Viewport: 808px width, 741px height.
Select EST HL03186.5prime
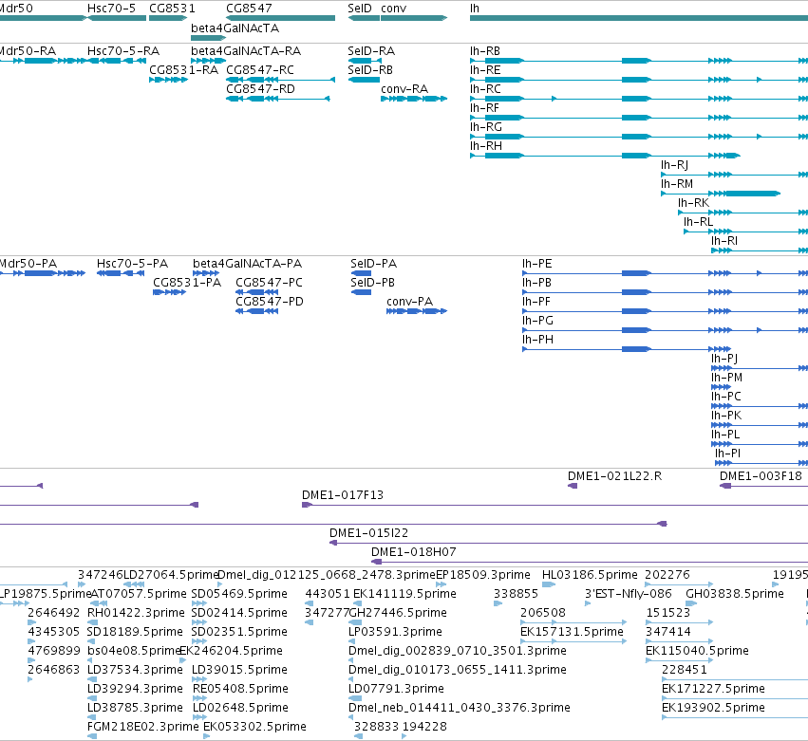[x=590, y=575]
